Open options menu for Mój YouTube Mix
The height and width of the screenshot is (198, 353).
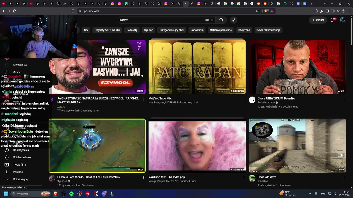click(244, 99)
